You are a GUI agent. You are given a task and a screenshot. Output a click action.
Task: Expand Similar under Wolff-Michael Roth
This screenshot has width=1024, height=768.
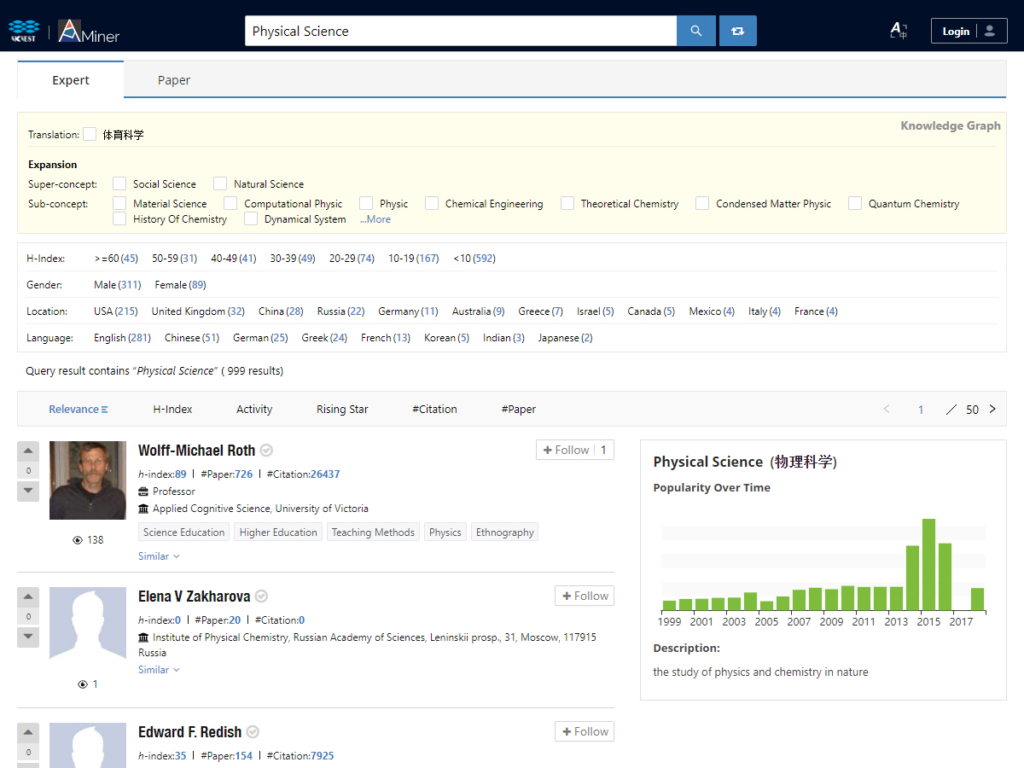pyautogui.click(x=159, y=556)
